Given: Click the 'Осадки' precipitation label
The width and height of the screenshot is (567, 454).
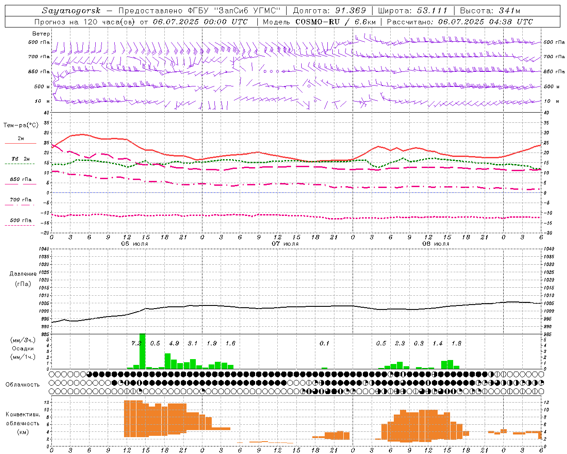Looking at the screenshot, I should click(x=23, y=348).
